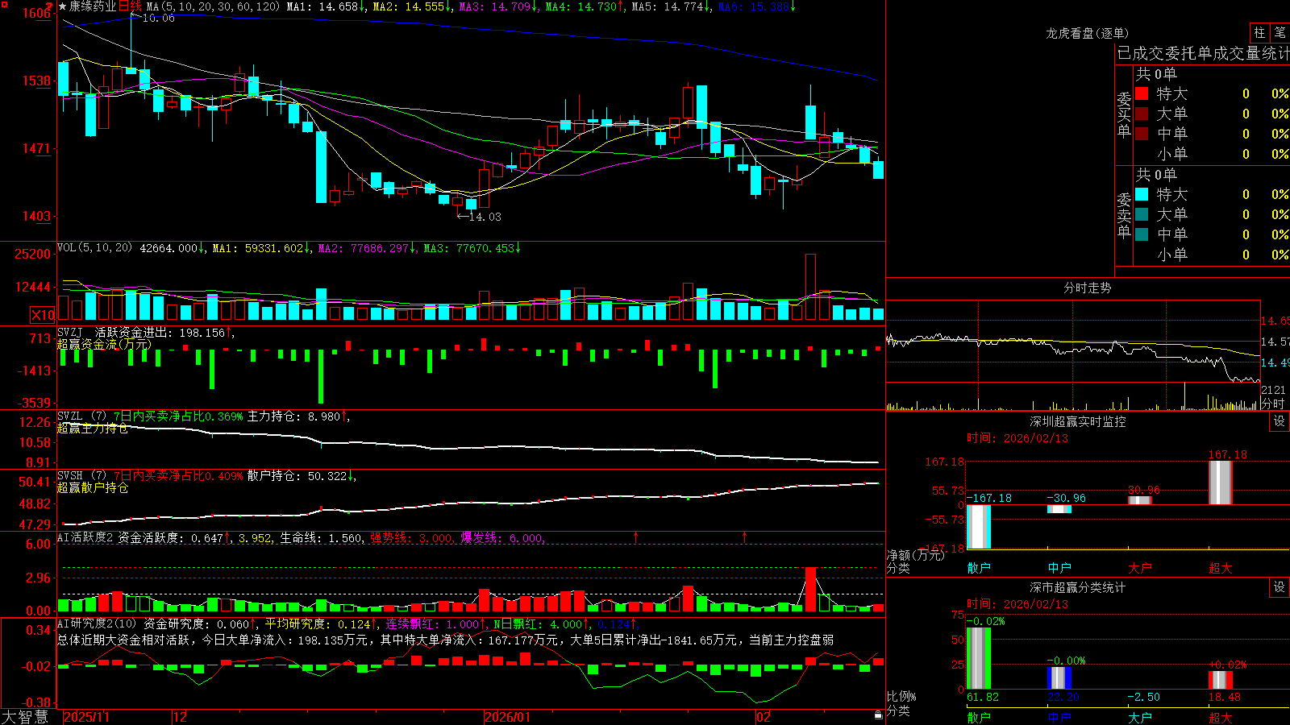Open 设 settings for 深市超赢分类统计
Image resolution: width=1290 pixels, height=725 pixels.
1280,587
